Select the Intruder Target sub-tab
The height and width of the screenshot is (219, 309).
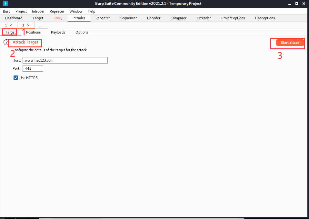[x=10, y=32]
